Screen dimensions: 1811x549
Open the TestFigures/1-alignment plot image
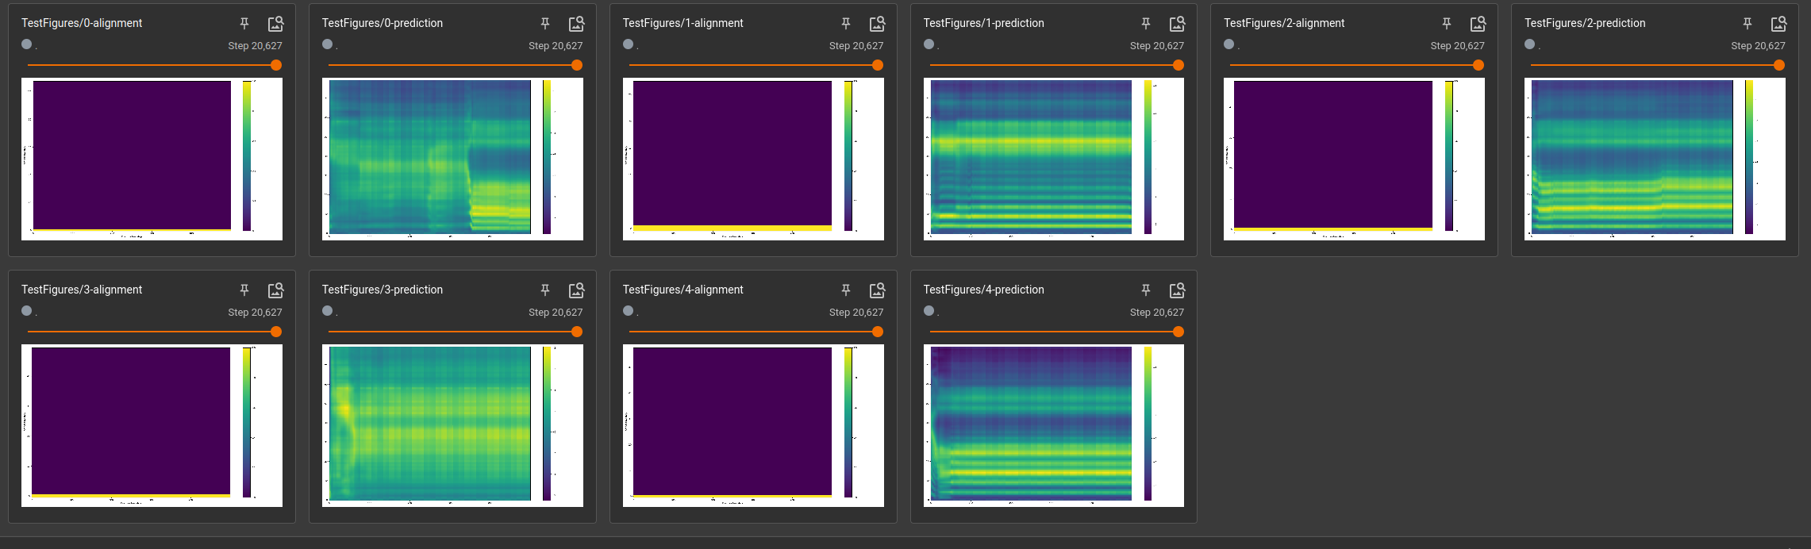click(753, 159)
